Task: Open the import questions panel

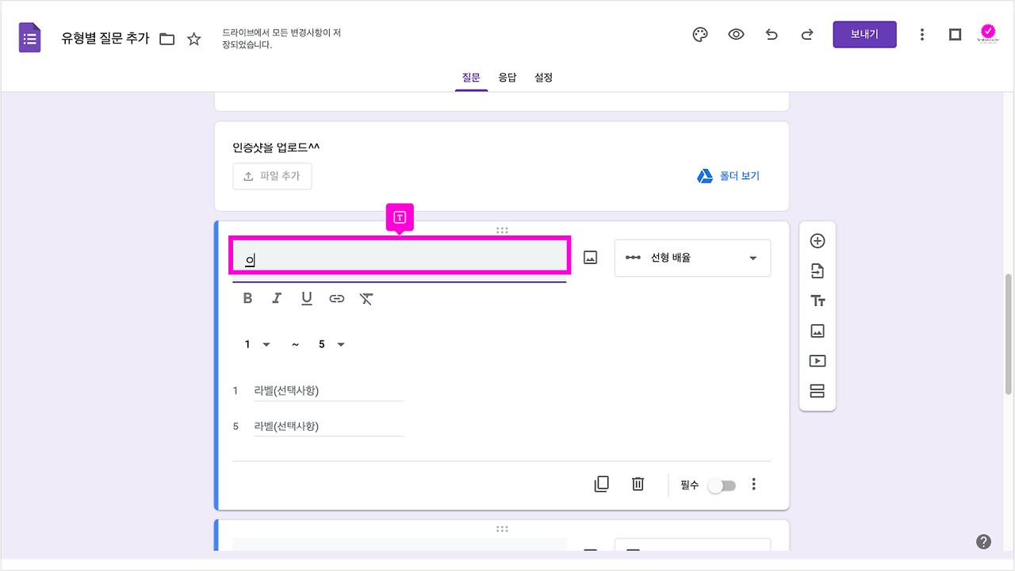Action: pos(818,270)
